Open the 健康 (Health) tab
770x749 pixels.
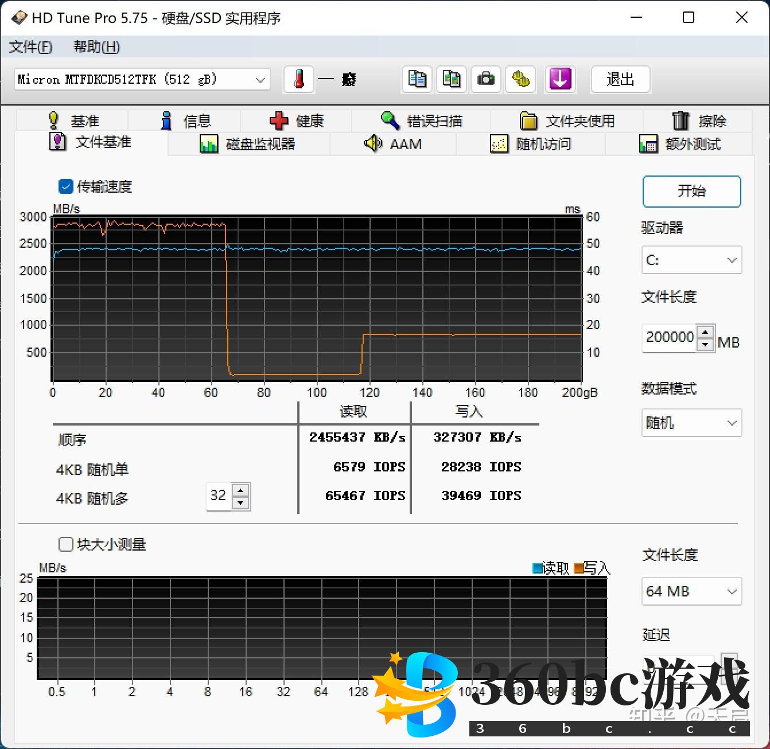[297, 121]
